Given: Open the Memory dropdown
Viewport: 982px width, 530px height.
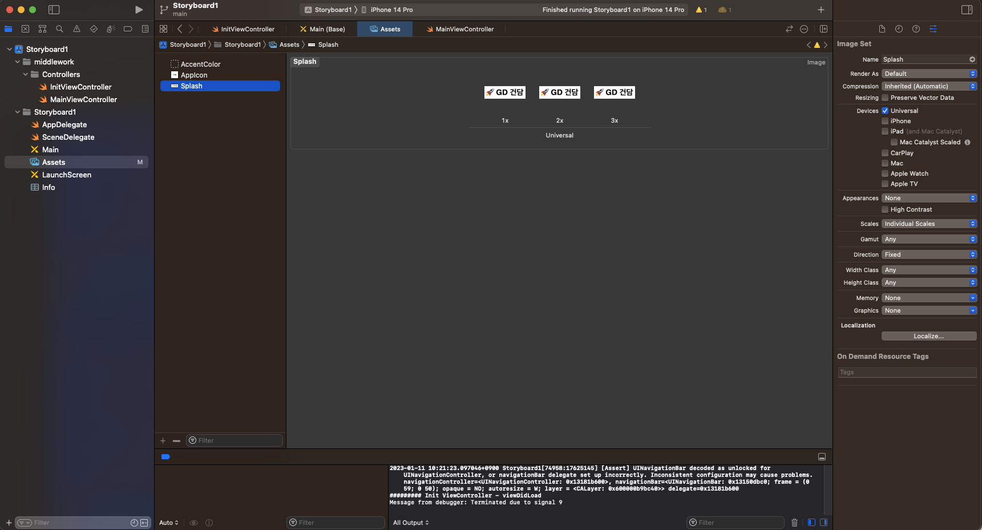Looking at the screenshot, I should click(929, 298).
